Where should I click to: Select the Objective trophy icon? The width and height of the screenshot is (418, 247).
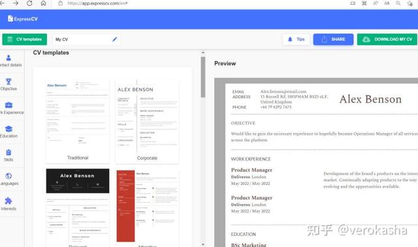[x=8, y=82]
